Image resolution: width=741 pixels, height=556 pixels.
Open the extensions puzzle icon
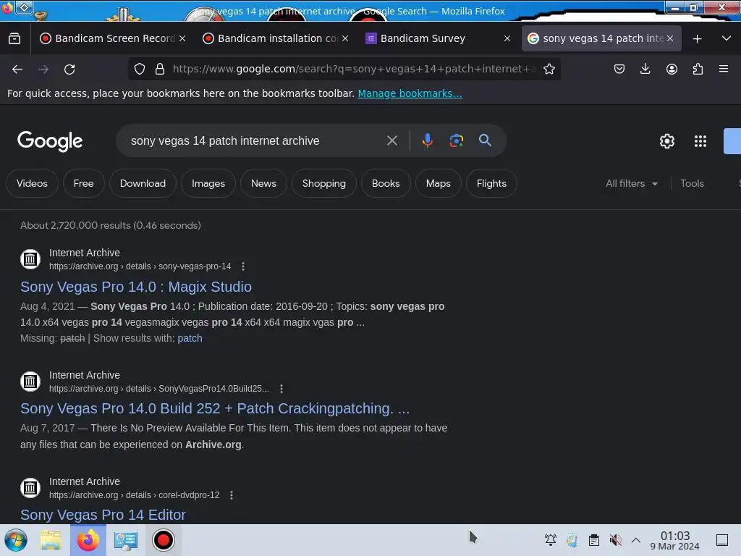[x=698, y=69]
